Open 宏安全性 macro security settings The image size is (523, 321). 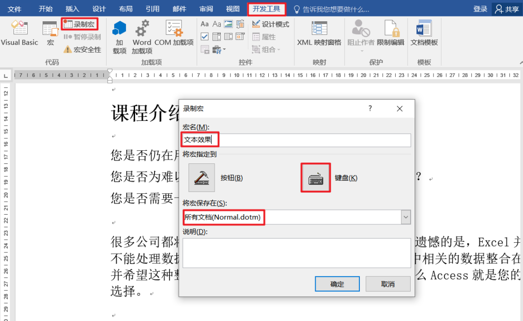(82, 49)
